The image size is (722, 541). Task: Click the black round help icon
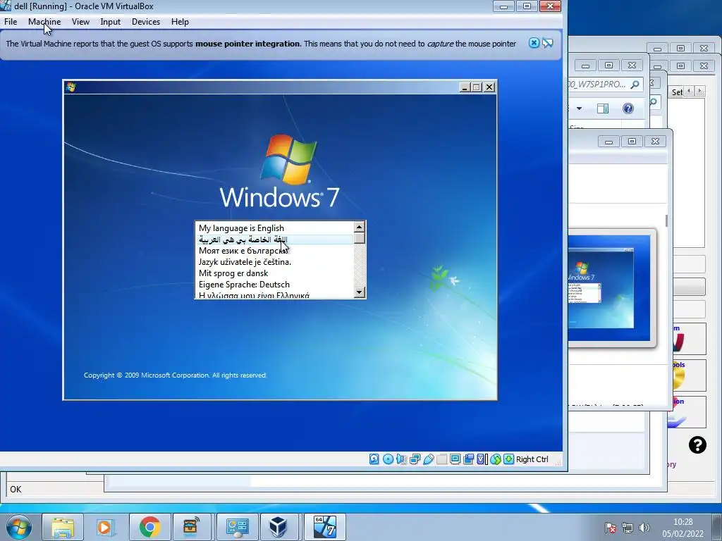(697, 445)
